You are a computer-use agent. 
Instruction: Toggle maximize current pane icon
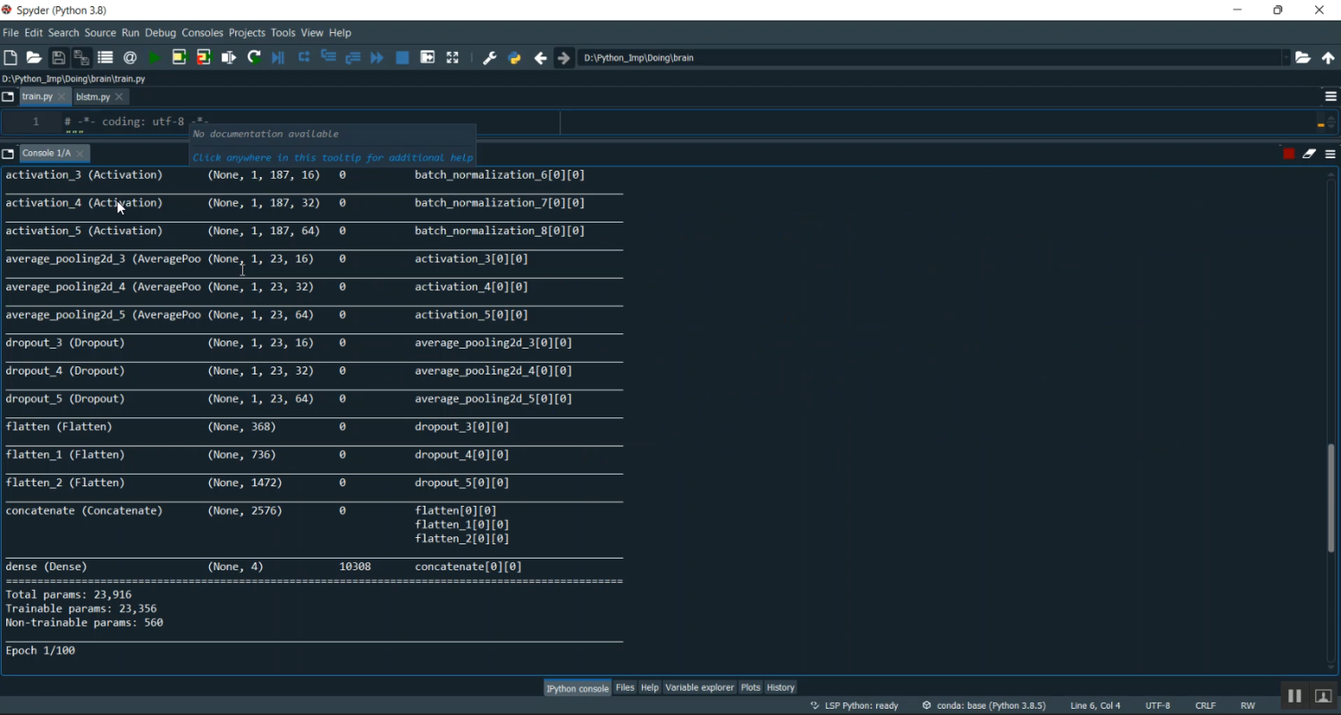click(452, 58)
